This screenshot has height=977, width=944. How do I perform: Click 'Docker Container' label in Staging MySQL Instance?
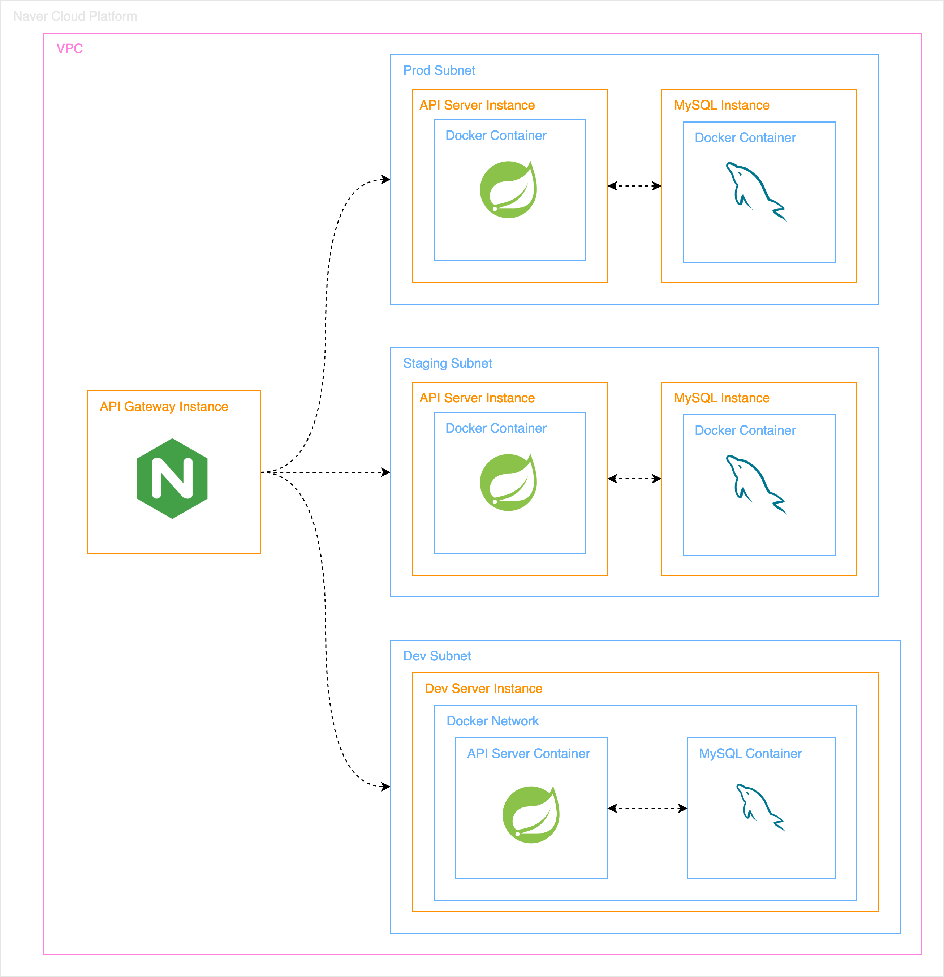click(x=745, y=430)
